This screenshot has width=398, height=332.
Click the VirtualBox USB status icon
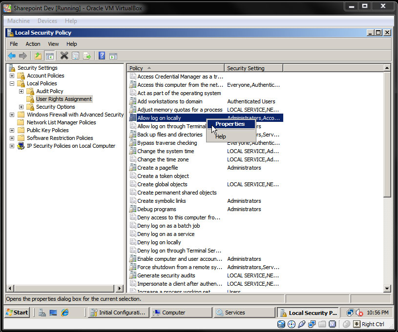coord(301,324)
